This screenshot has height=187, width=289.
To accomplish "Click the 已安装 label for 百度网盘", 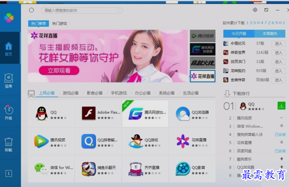I will click(280, 151).
